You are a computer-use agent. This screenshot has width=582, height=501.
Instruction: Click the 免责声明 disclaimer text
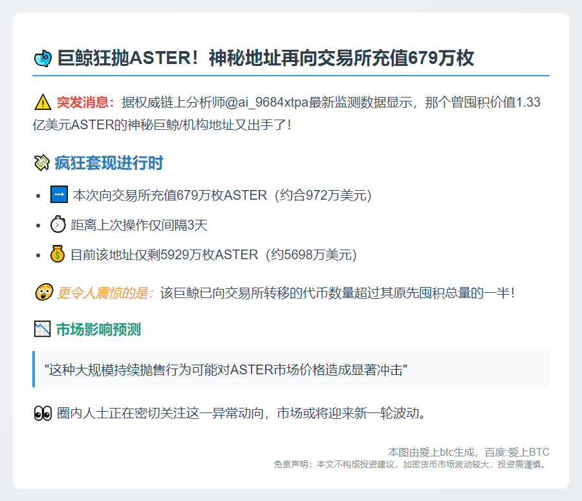pos(411,464)
